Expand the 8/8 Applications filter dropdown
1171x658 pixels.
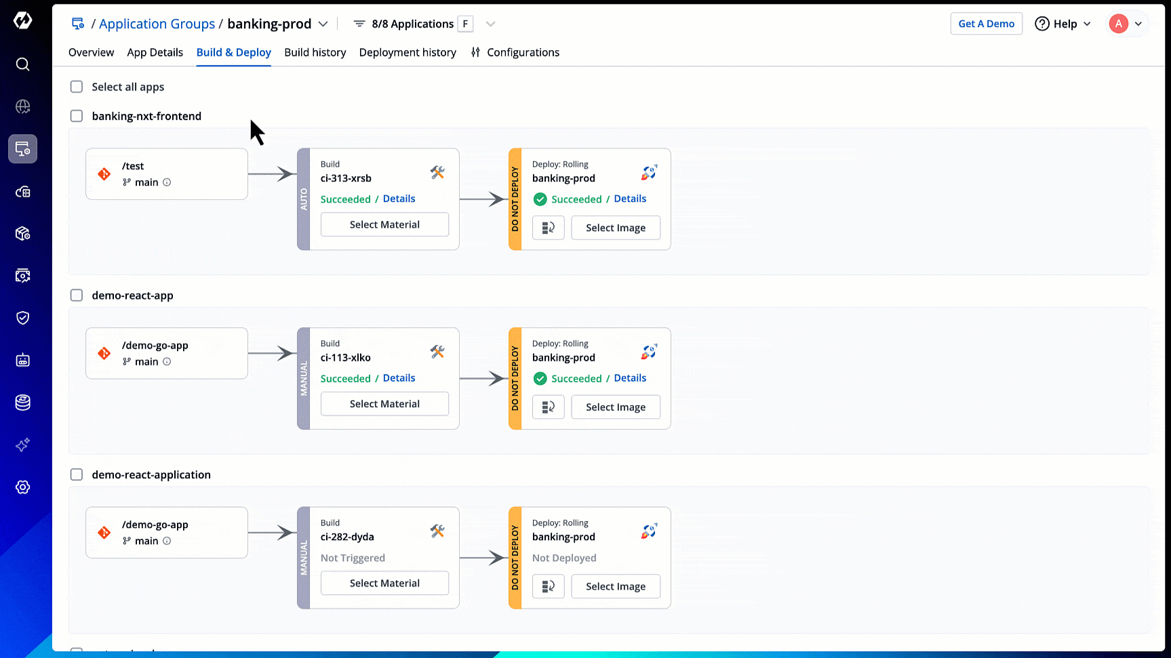pos(490,24)
